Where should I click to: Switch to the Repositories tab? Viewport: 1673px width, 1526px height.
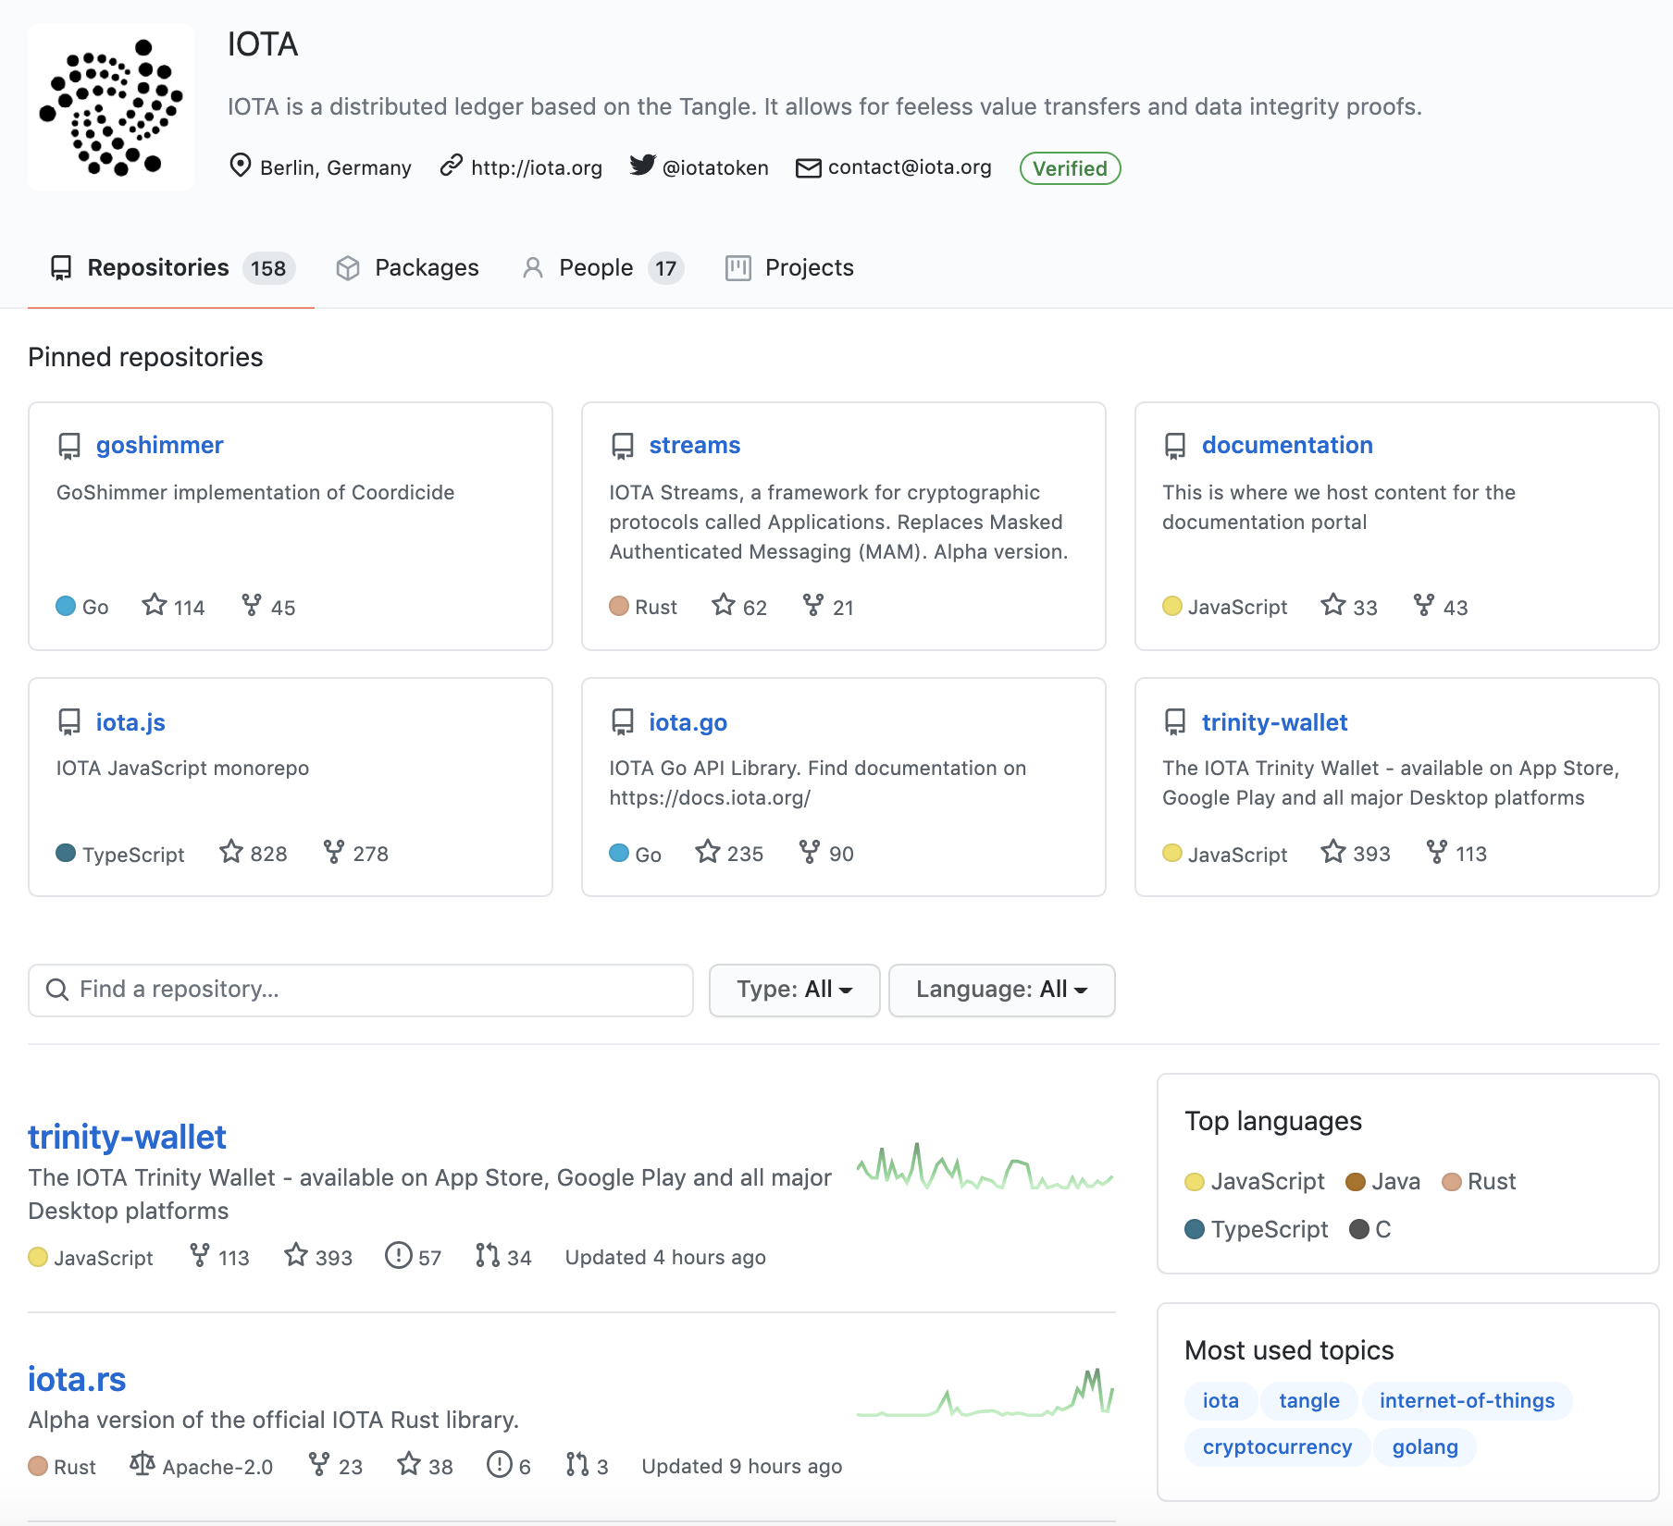[171, 268]
